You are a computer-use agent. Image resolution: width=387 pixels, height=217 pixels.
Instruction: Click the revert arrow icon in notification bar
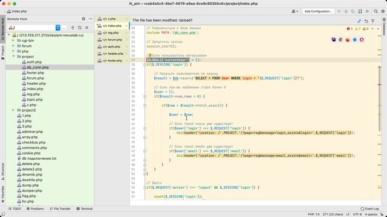pos(366,21)
